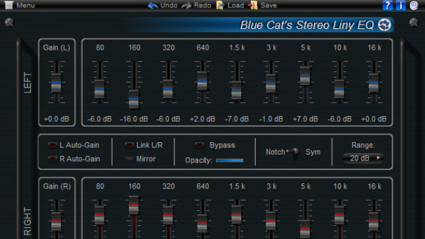Viewport: 425px width, 239px height.
Task: Click the Menu label
Action: 25,5
